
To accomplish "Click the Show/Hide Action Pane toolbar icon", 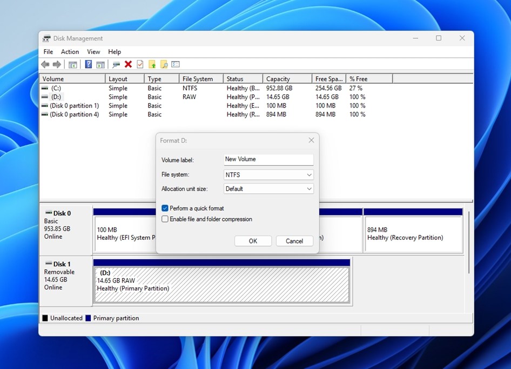I will click(x=100, y=64).
